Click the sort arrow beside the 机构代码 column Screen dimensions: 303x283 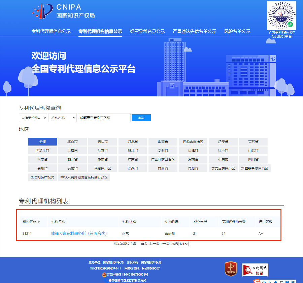click(39, 222)
